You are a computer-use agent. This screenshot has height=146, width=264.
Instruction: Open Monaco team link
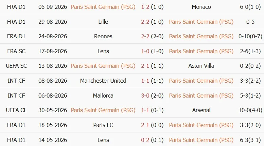(201, 7)
